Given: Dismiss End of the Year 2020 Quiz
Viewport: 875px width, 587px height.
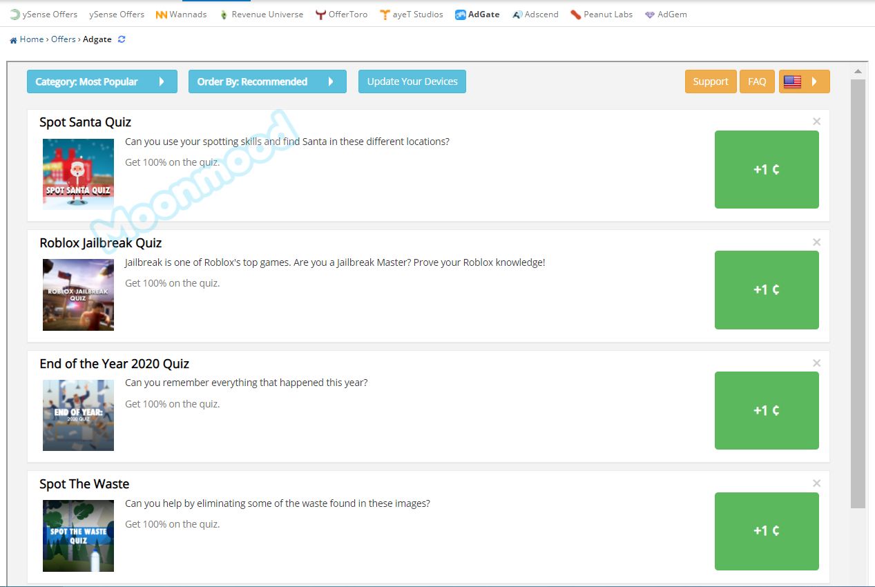Looking at the screenshot, I should (817, 363).
